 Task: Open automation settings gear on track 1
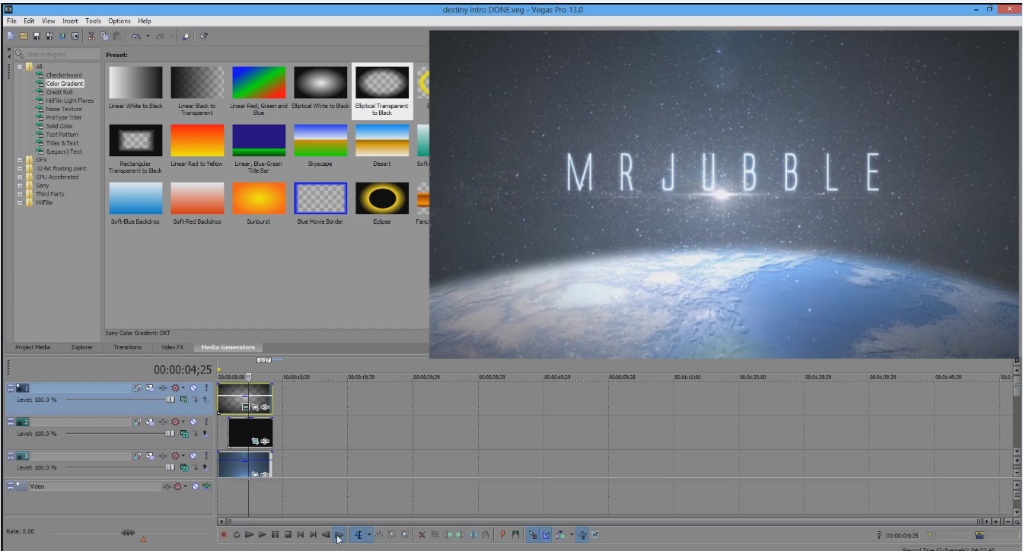click(175, 388)
